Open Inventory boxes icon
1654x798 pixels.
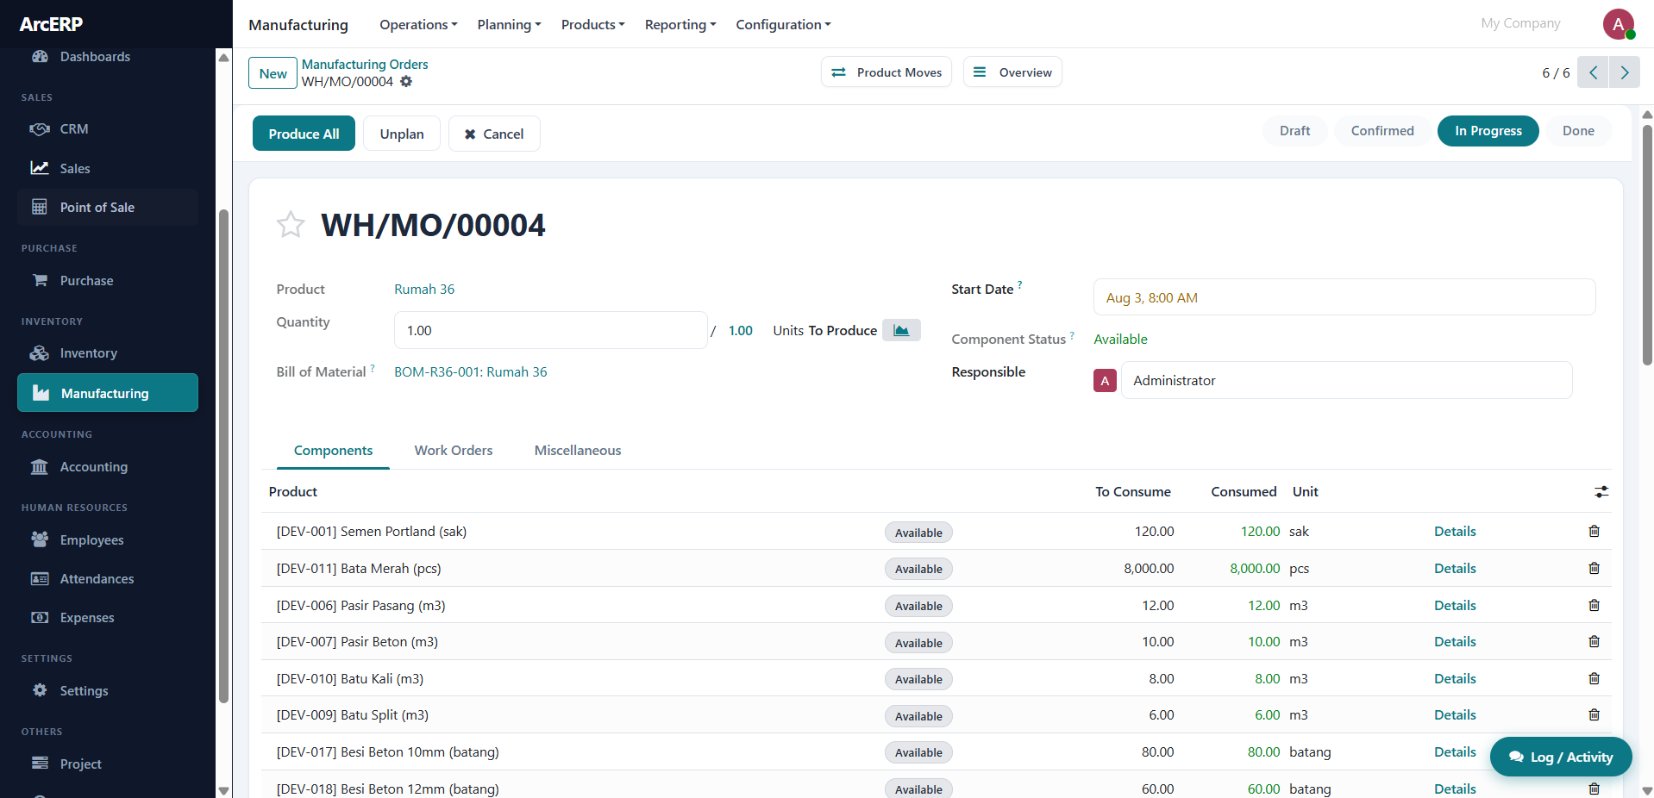coord(40,353)
